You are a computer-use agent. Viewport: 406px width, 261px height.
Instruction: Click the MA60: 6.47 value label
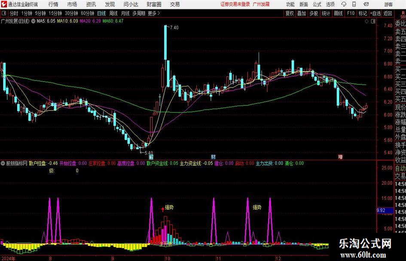(x=113, y=21)
